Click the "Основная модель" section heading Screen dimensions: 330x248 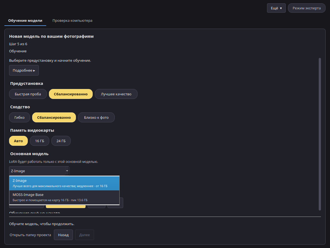(x=29, y=154)
